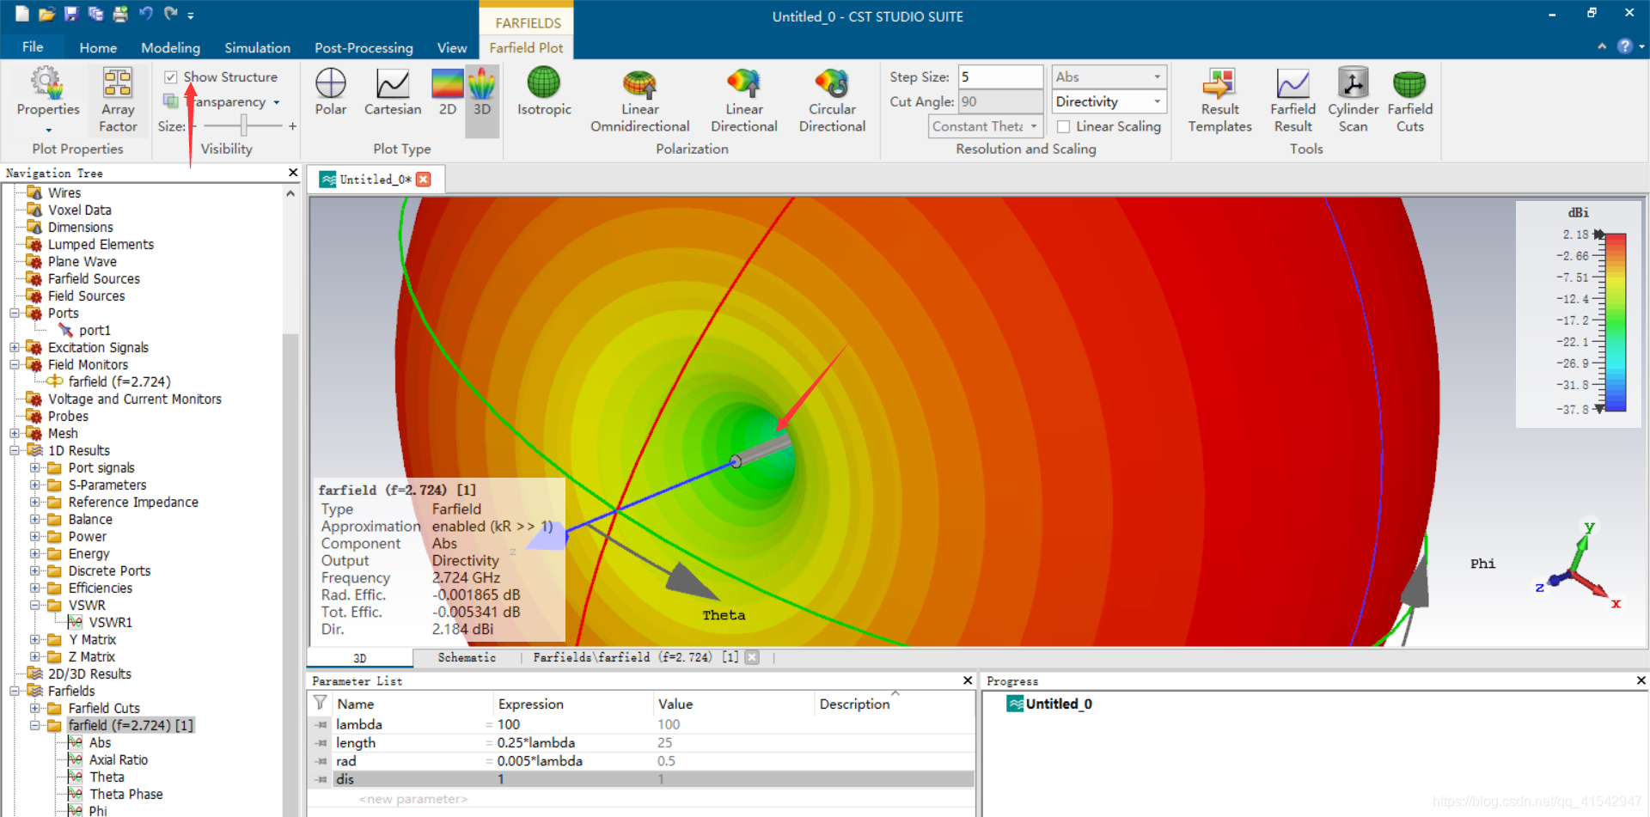
Task: Switch to Home ribbon tab
Action: point(98,48)
